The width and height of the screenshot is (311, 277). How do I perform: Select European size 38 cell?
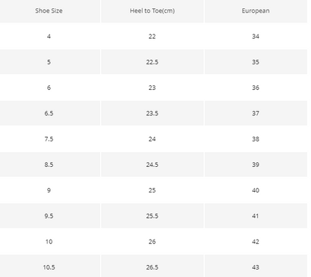pyautogui.click(x=256, y=139)
